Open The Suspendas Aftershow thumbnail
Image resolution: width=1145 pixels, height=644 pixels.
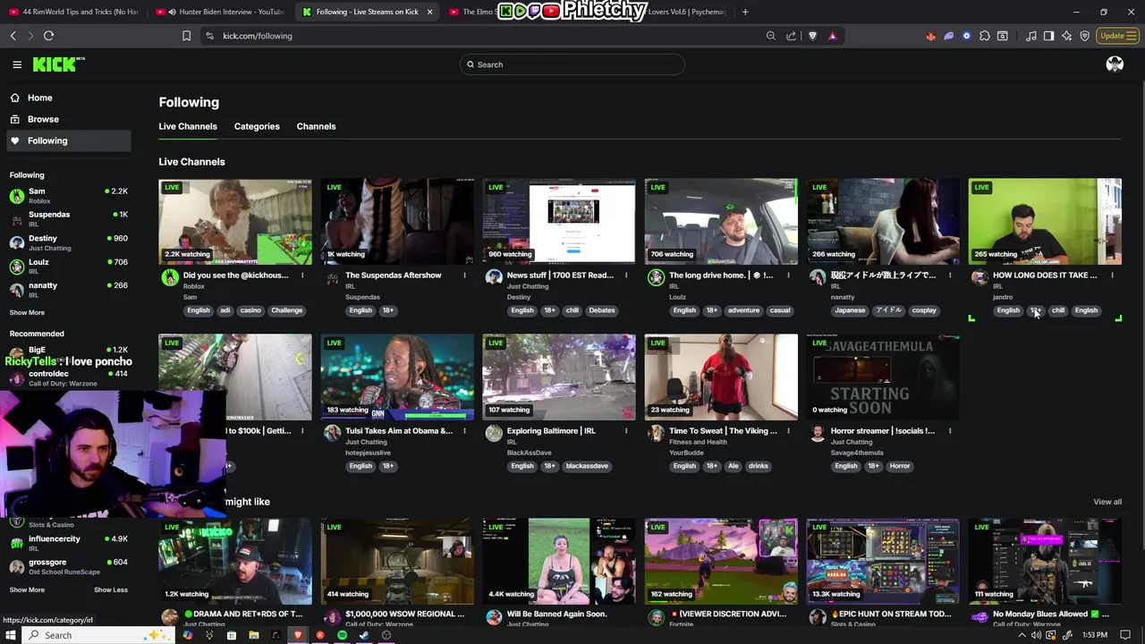click(x=397, y=222)
